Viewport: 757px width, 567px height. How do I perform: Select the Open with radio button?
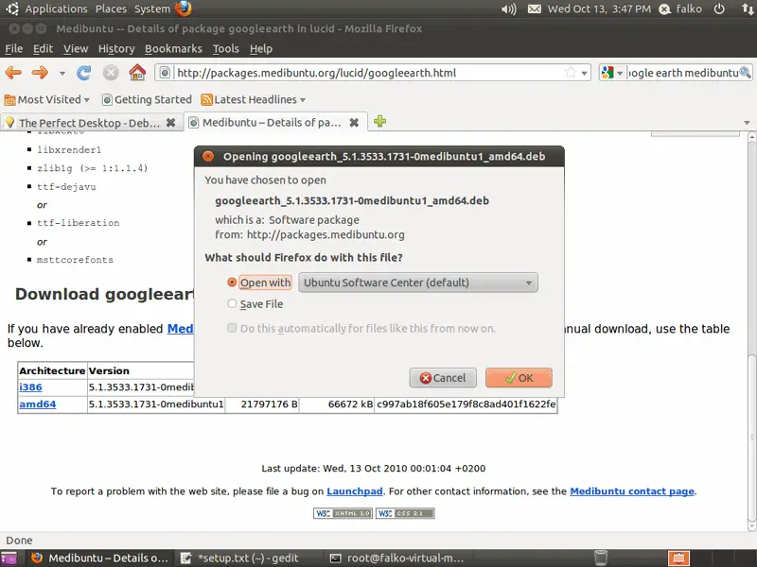click(232, 282)
